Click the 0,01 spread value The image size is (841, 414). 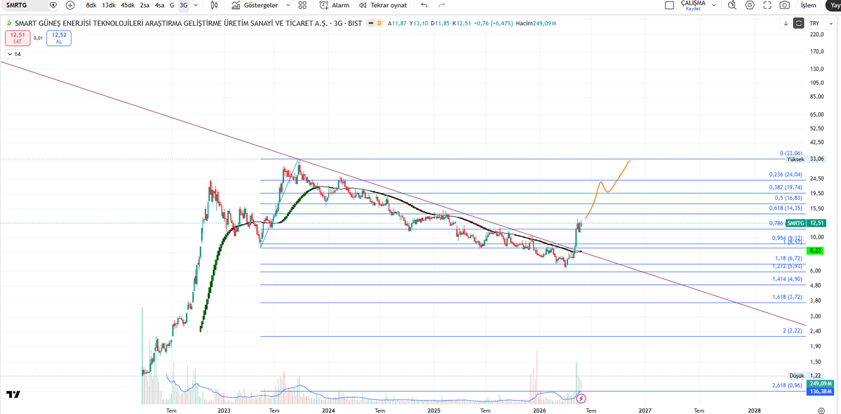38,37
